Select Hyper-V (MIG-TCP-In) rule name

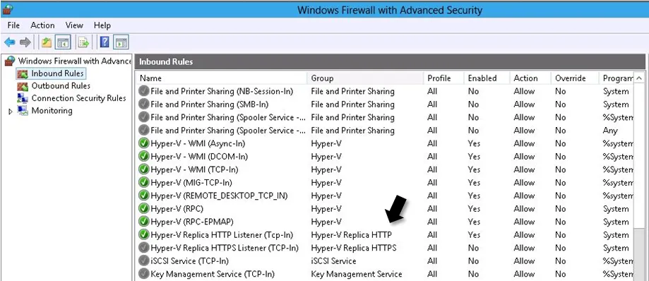[x=191, y=183]
